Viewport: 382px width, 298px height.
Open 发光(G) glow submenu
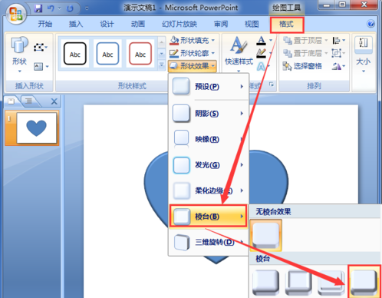pos(208,165)
